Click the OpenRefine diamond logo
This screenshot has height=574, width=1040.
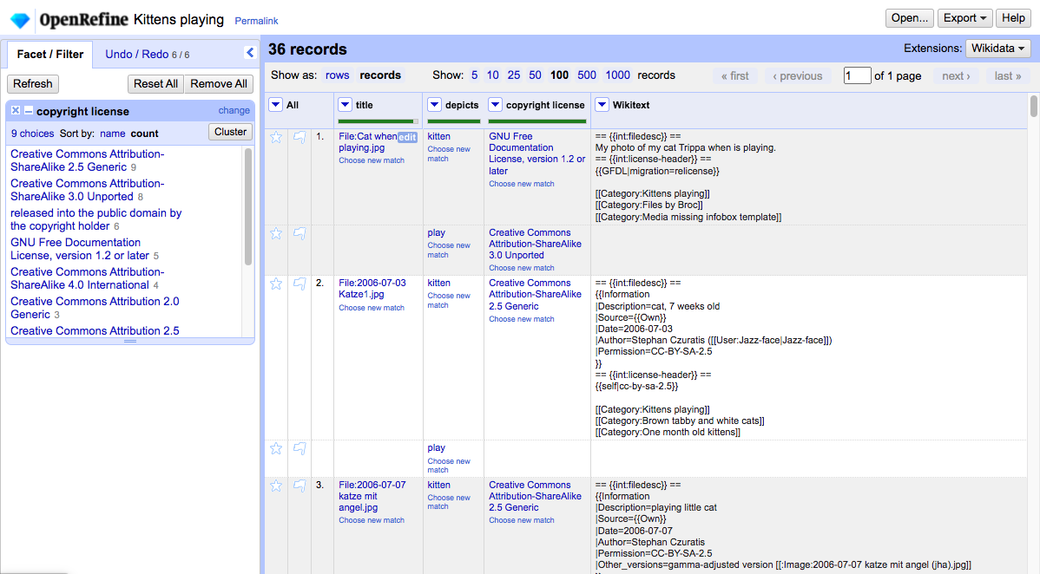pyautogui.click(x=19, y=18)
